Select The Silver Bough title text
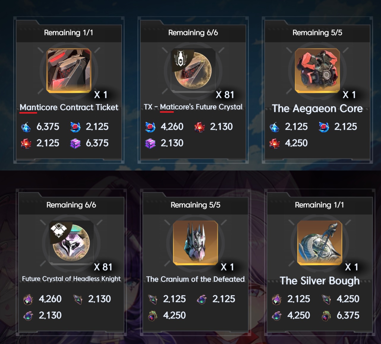This screenshot has height=344, width=381. click(x=319, y=281)
